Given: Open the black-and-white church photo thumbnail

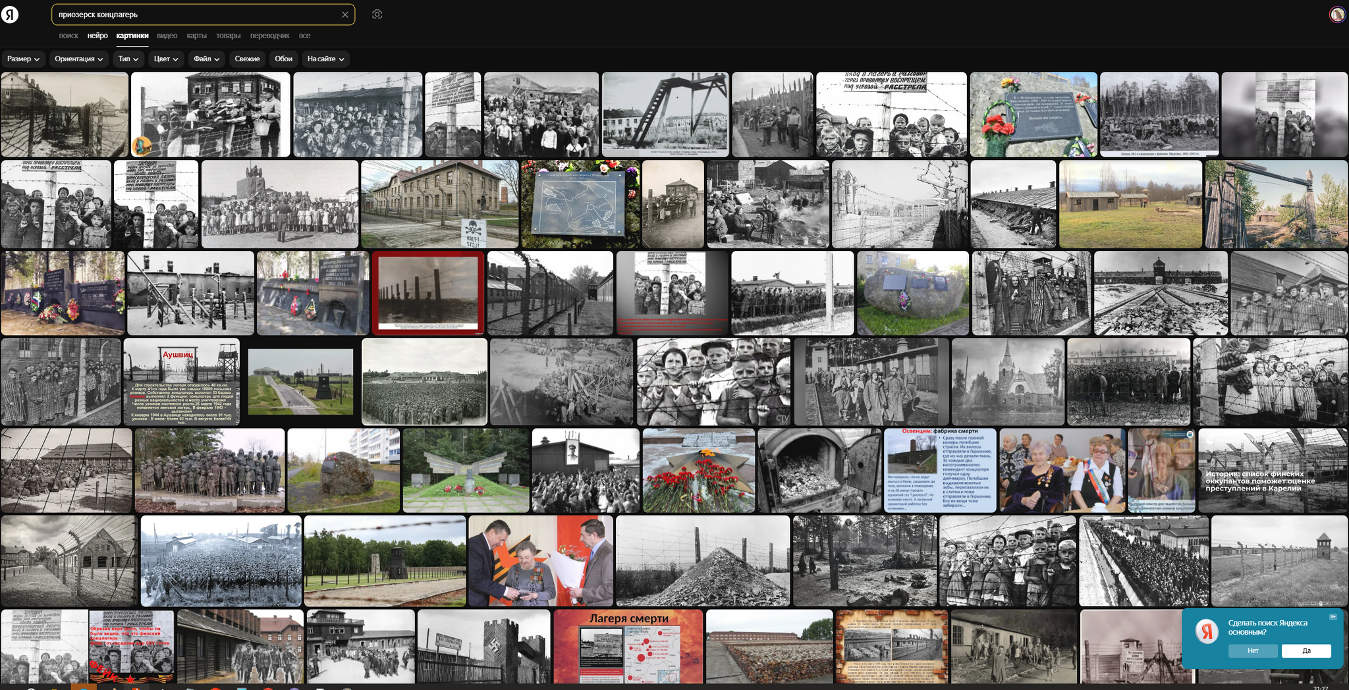Looking at the screenshot, I should tap(1008, 382).
